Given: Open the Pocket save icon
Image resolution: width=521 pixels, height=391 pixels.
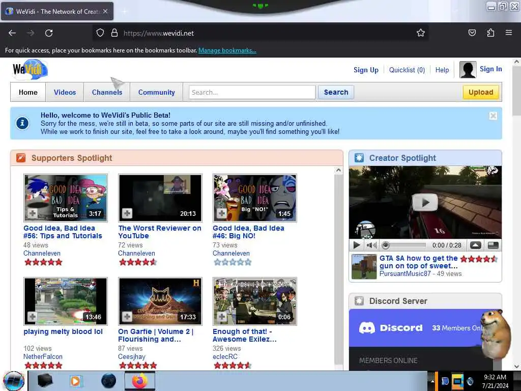Looking at the screenshot, I should 472,33.
